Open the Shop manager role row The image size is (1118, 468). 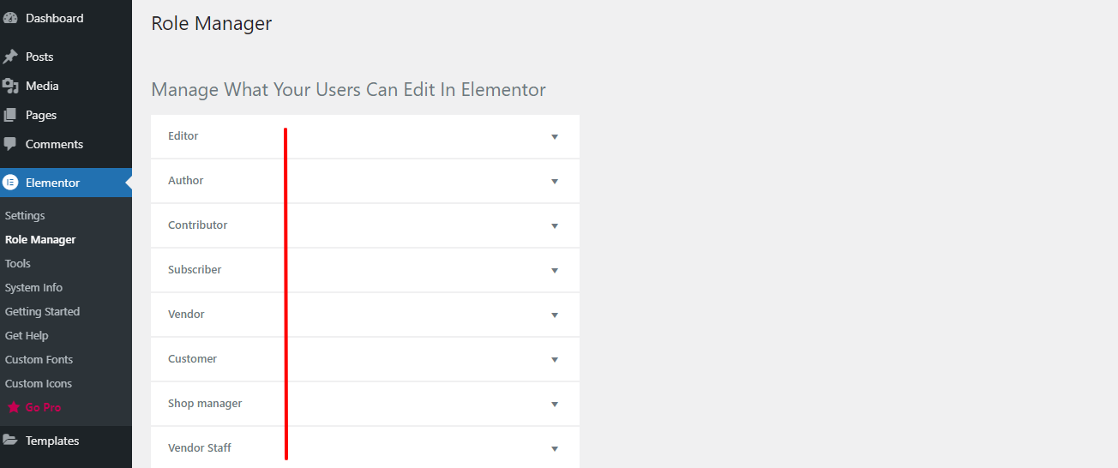[205, 404]
